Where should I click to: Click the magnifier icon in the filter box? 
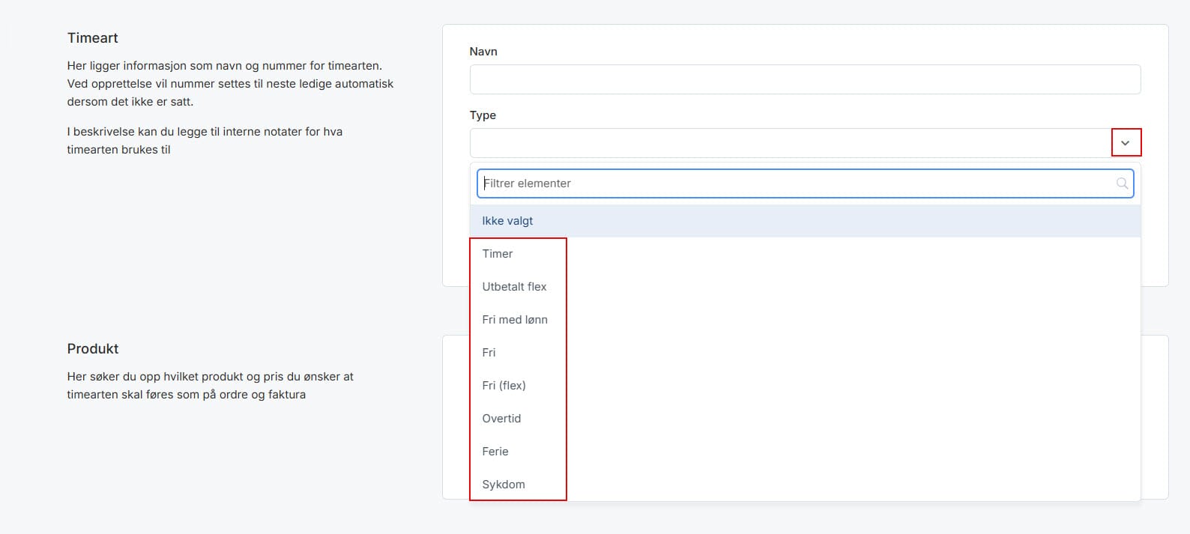pyautogui.click(x=1121, y=183)
